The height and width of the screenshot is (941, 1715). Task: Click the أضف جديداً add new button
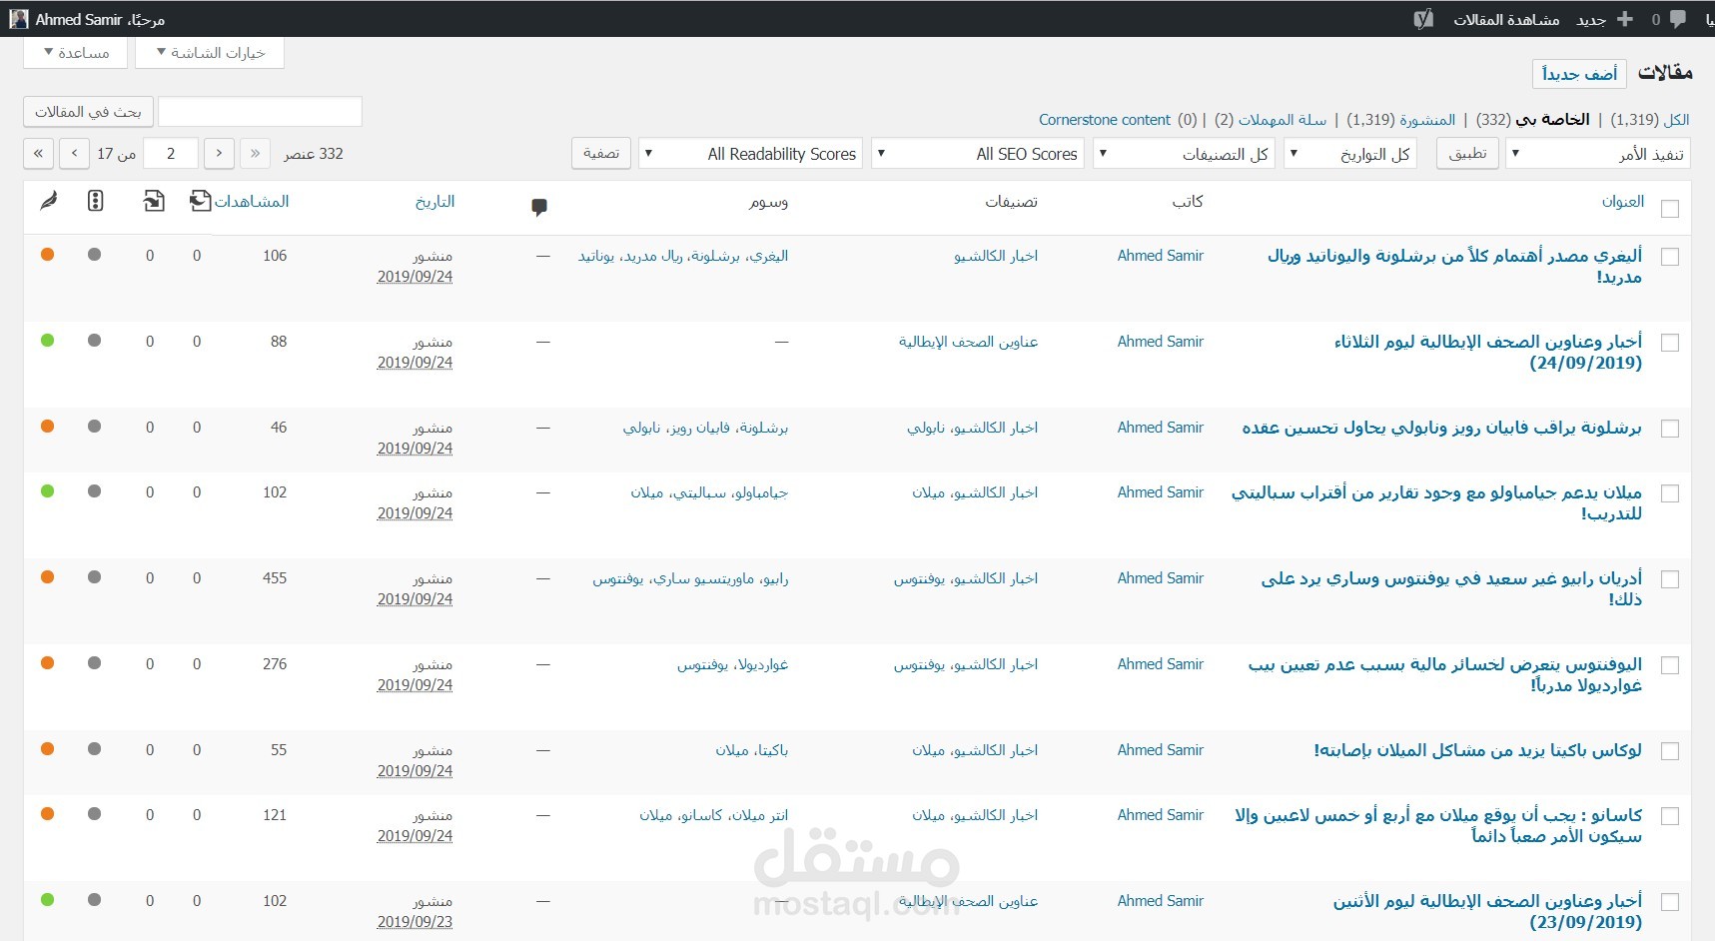(x=1579, y=74)
